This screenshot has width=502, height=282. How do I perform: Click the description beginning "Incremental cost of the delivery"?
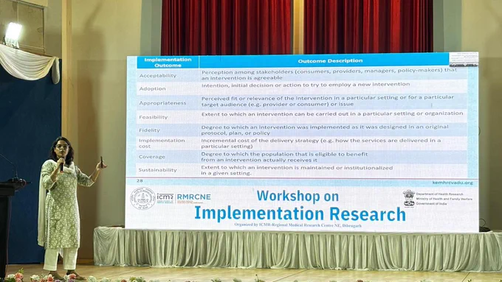point(321,143)
